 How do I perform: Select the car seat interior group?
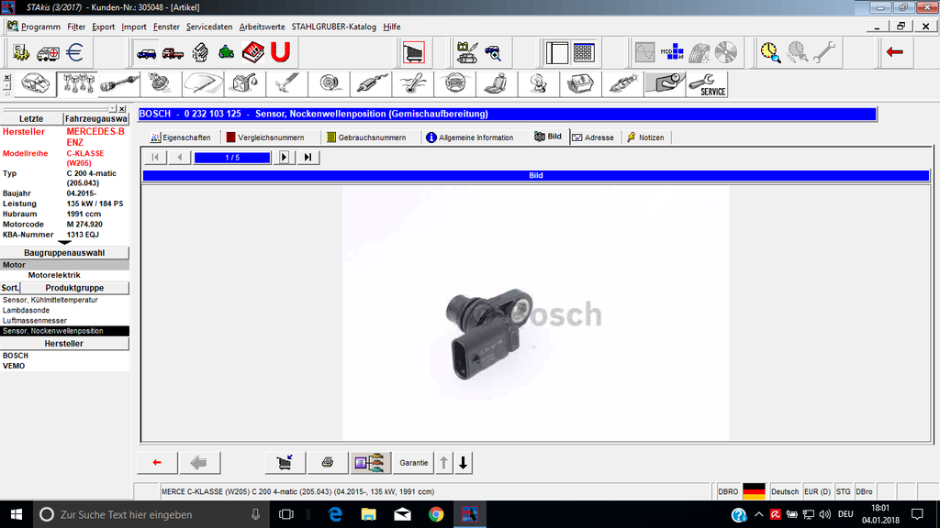click(x=497, y=83)
